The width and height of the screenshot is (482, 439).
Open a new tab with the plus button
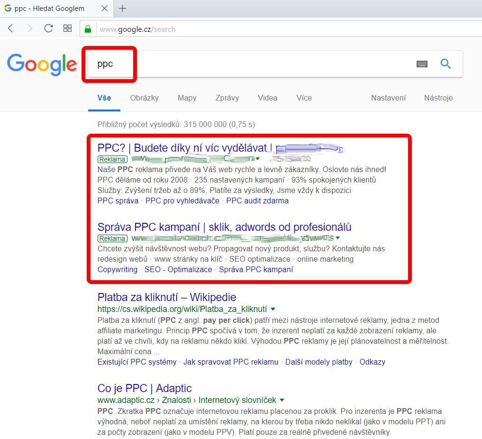122,9
